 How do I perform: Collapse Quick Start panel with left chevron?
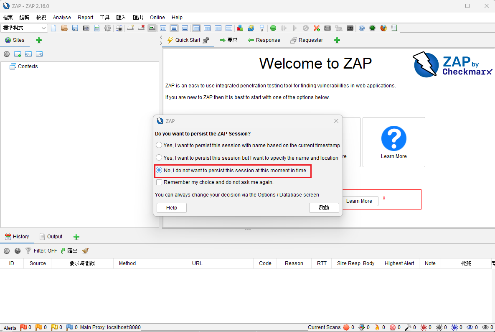click(x=161, y=38)
